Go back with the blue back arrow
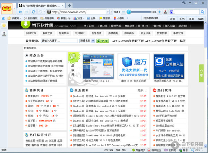Image resolution: width=208 pixels, height=153 pixels. point(20,12)
